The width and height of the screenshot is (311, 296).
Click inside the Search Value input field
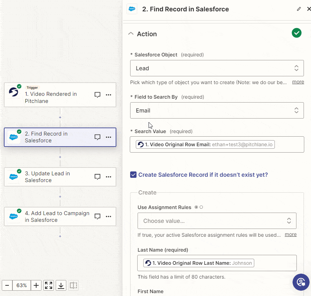point(217,144)
